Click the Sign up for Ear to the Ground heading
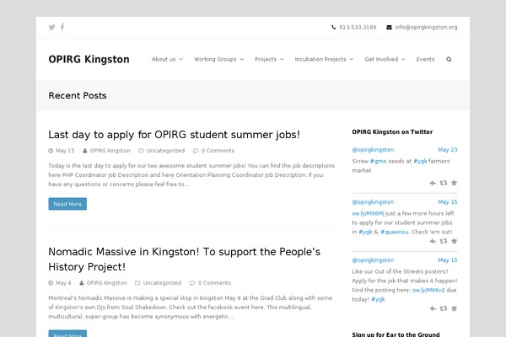The image size is (506, 337). pos(396,334)
